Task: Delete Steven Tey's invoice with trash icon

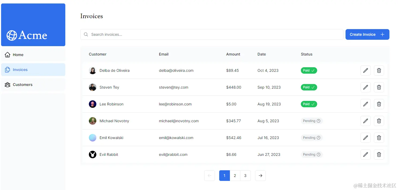Action: click(379, 87)
